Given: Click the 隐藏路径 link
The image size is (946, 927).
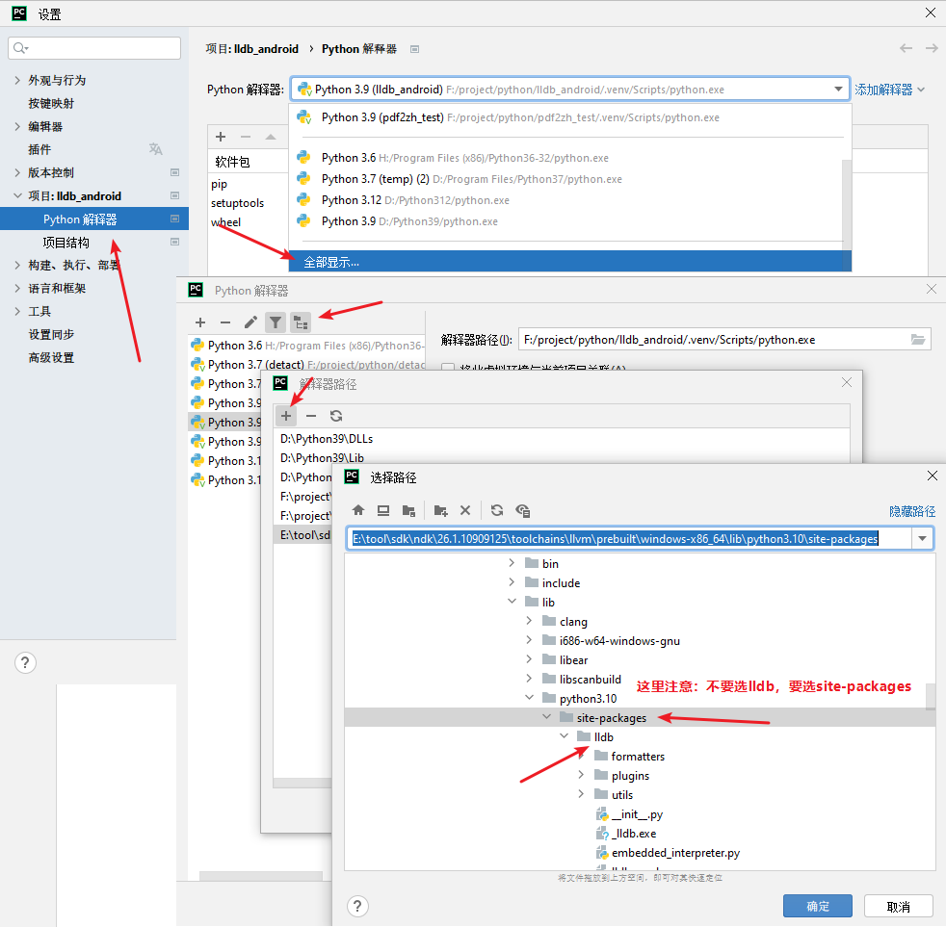Looking at the screenshot, I should (912, 511).
